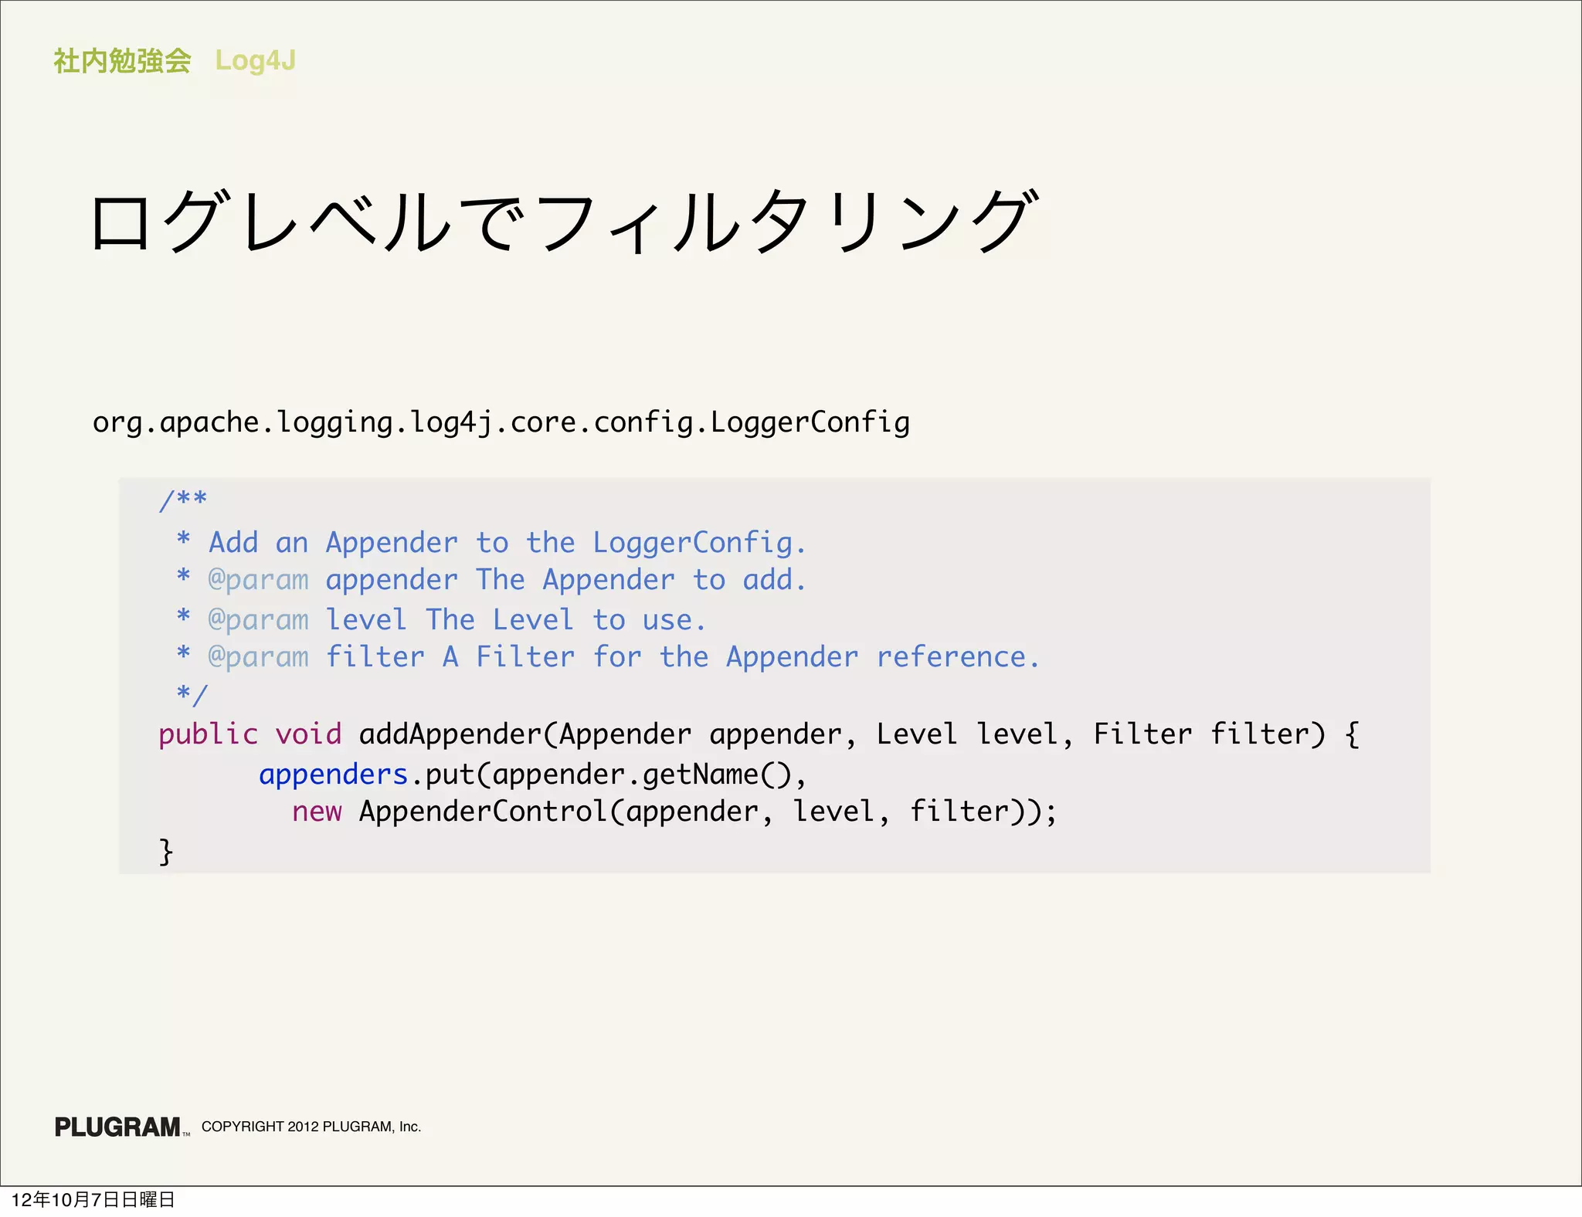1582x1217 pixels.
Task: Click the opening '/**' comment marker
Action: 183,501
